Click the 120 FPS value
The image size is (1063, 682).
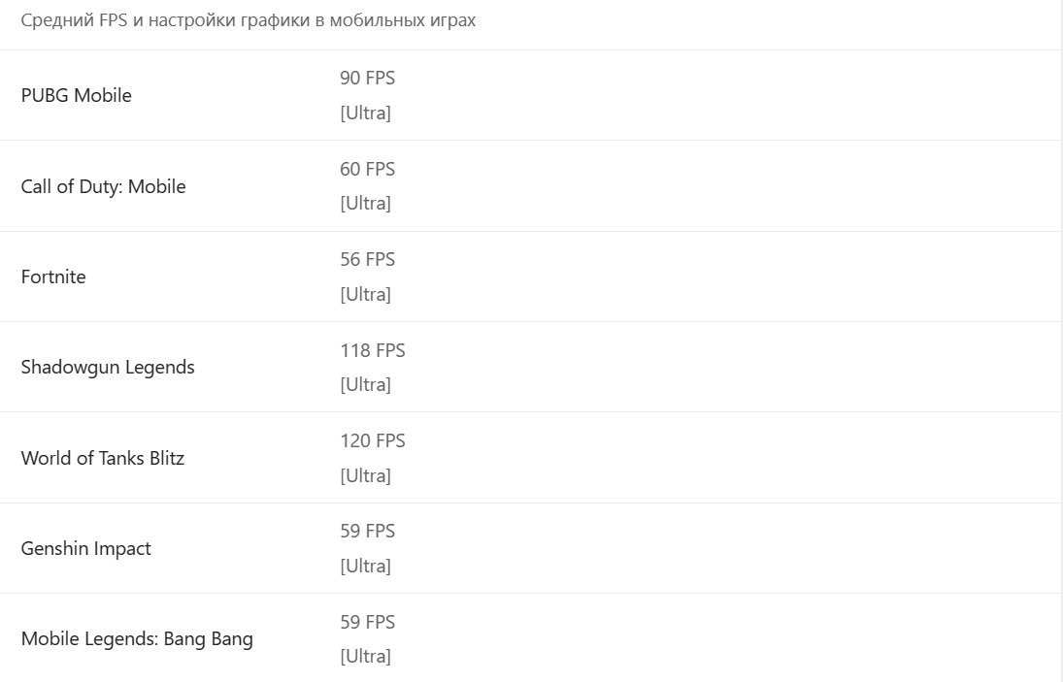(x=373, y=440)
